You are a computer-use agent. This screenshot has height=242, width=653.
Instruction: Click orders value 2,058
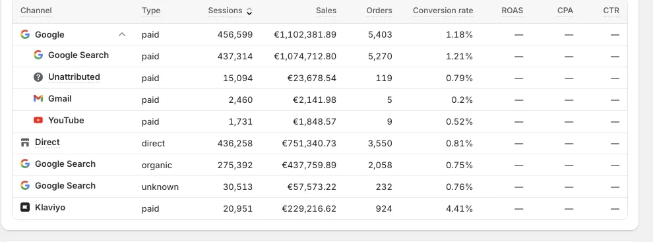(380, 166)
